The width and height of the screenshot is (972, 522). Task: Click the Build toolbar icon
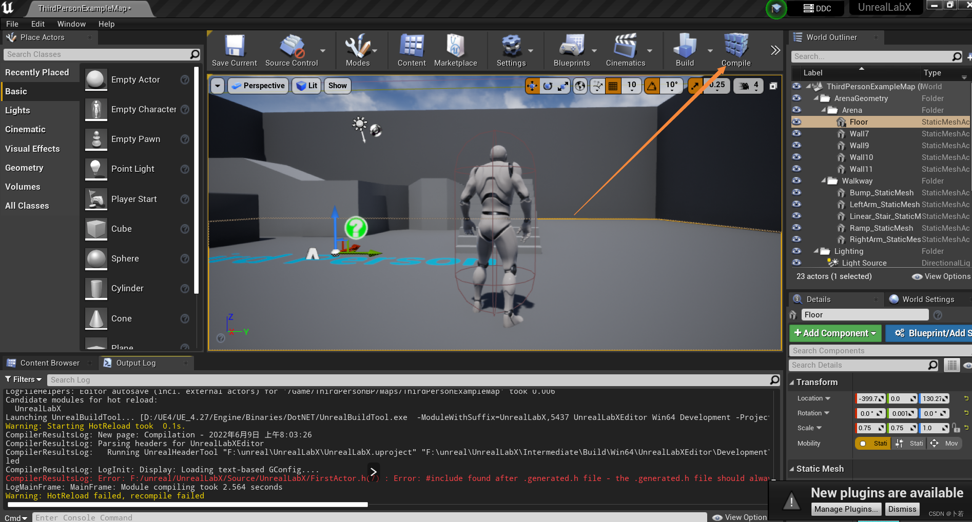[685, 50]
